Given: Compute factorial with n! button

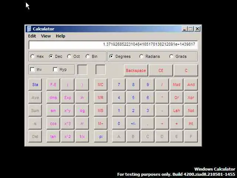Looking at the screenshot, I should point(82,123).
